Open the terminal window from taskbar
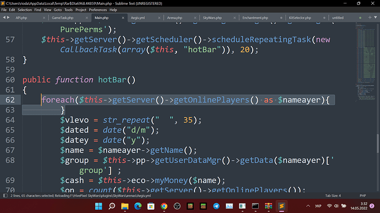 (255, 206)
